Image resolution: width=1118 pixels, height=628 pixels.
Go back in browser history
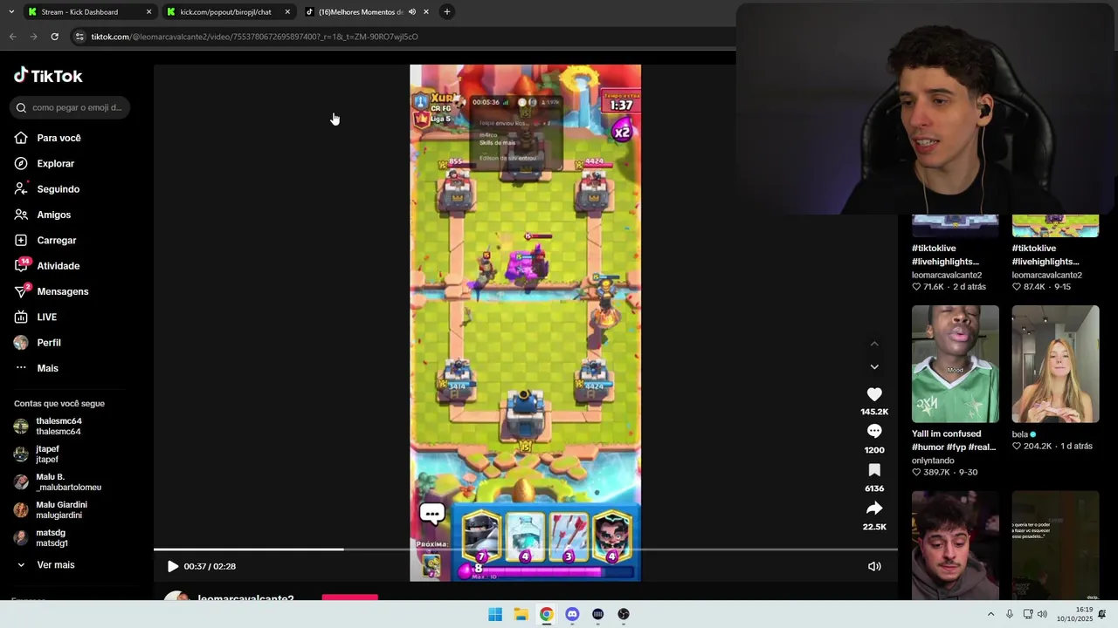[12, 37]
